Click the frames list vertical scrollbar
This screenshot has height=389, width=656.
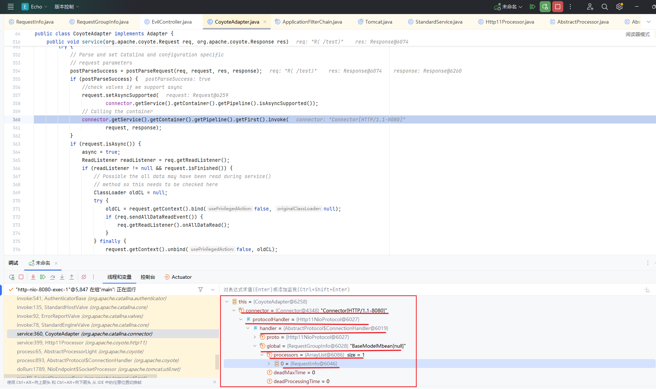[x=217, y=361]
